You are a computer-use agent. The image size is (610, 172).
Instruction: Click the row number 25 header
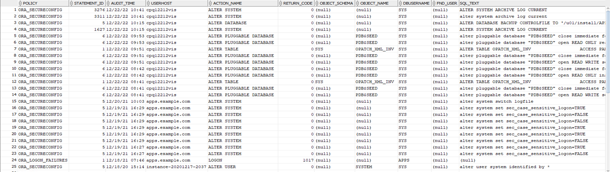pos(14,167)
